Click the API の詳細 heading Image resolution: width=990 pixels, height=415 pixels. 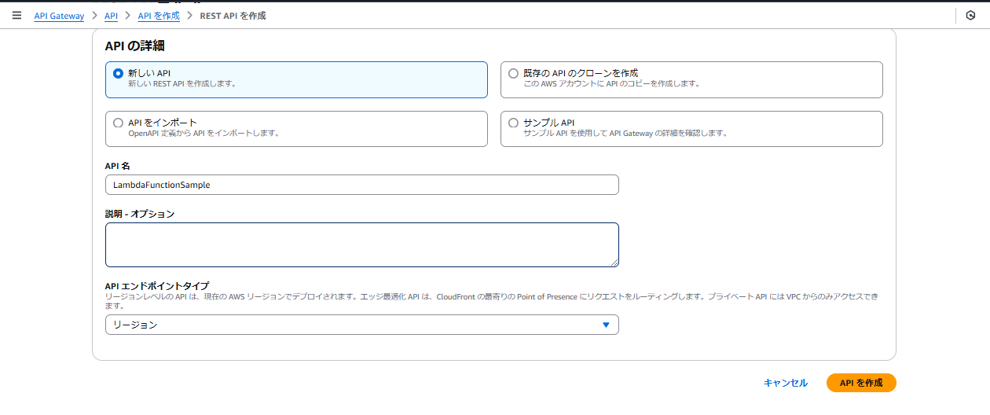[134, 46]
